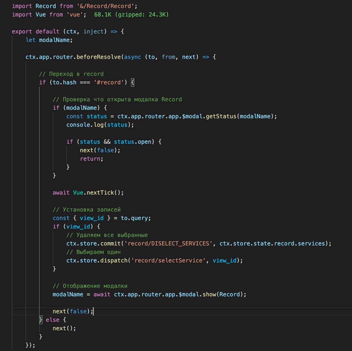Click 'status.open' in the condition
This screenshot has width=352, height=351.
click(x=133, y=142)
